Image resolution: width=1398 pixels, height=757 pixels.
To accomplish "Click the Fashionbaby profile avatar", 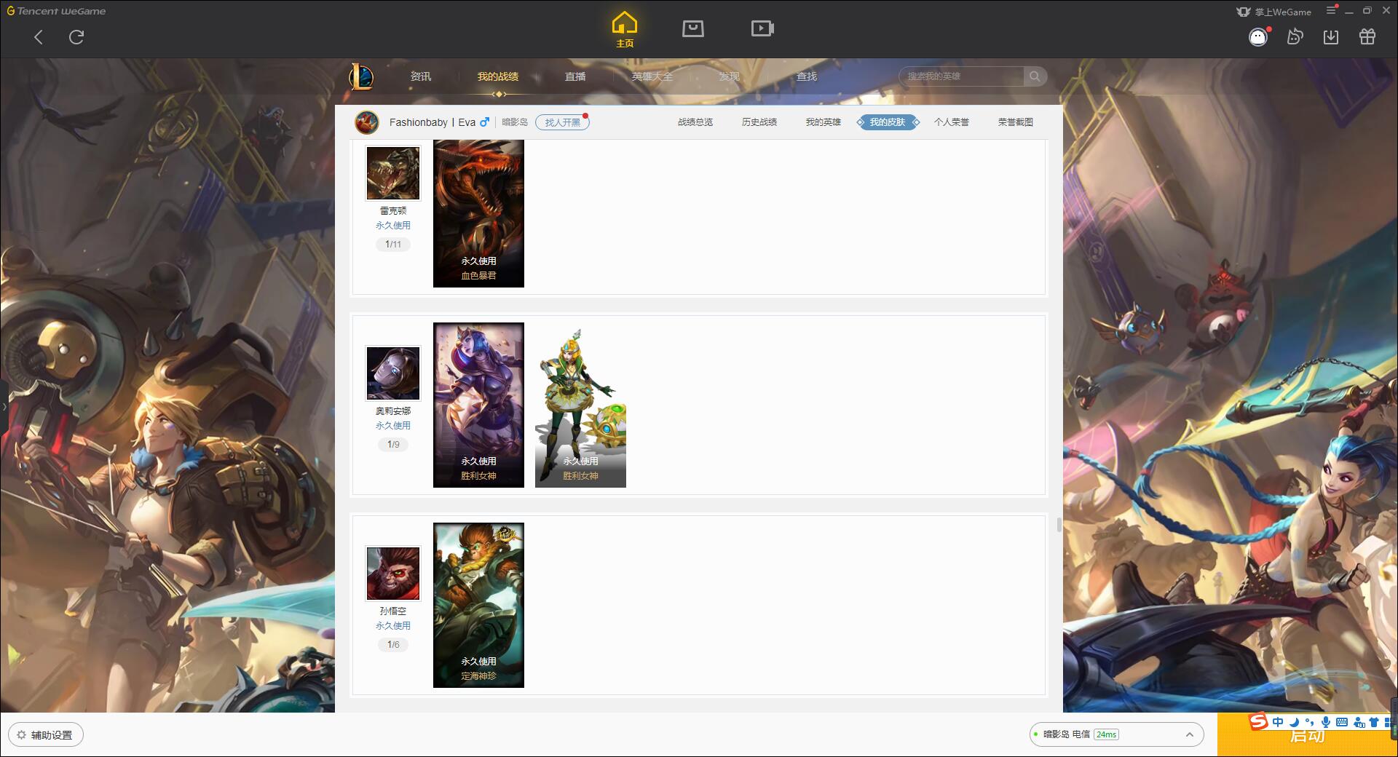I will click(x=367, y=122).
